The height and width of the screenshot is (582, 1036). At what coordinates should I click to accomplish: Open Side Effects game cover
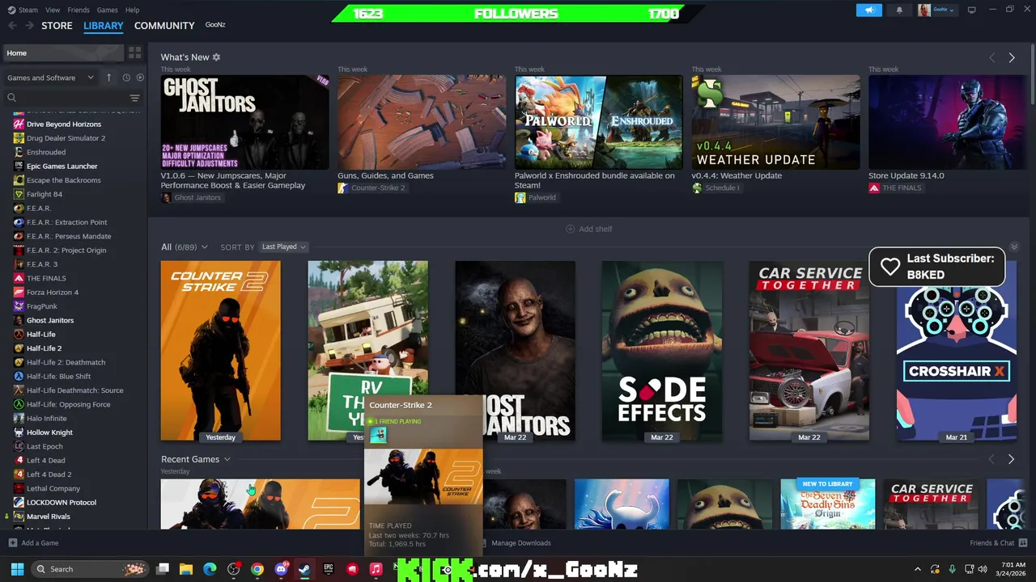tap(661, 351)
